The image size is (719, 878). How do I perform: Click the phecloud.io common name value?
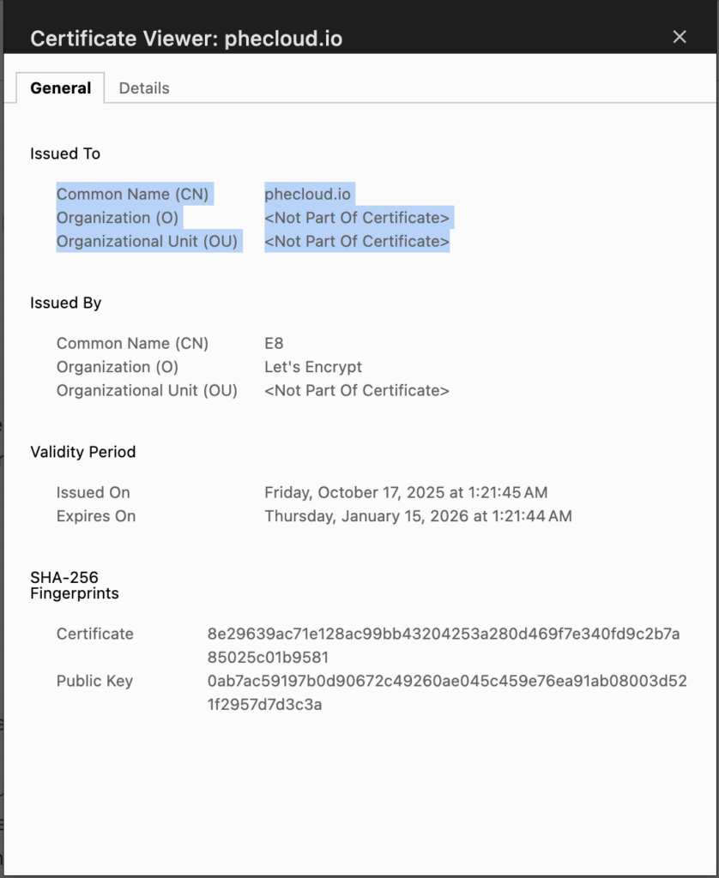(x=309, y=195)
